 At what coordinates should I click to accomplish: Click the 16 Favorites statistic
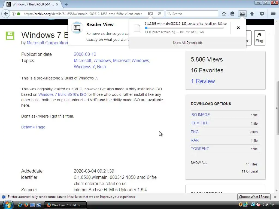(x=207, y=70)
